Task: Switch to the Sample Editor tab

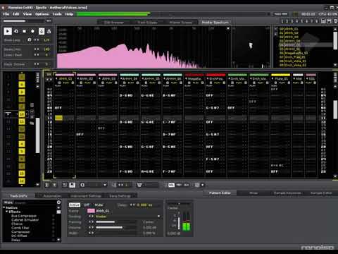Action: coord(321,193)
